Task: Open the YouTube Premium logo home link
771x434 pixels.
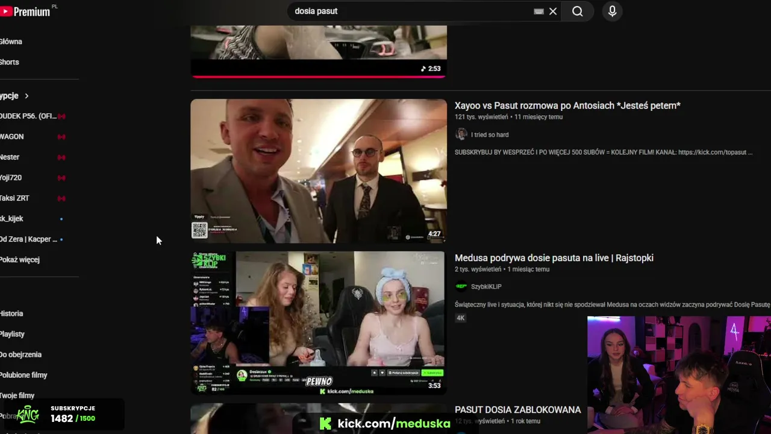Action: [x=25, y=11]
